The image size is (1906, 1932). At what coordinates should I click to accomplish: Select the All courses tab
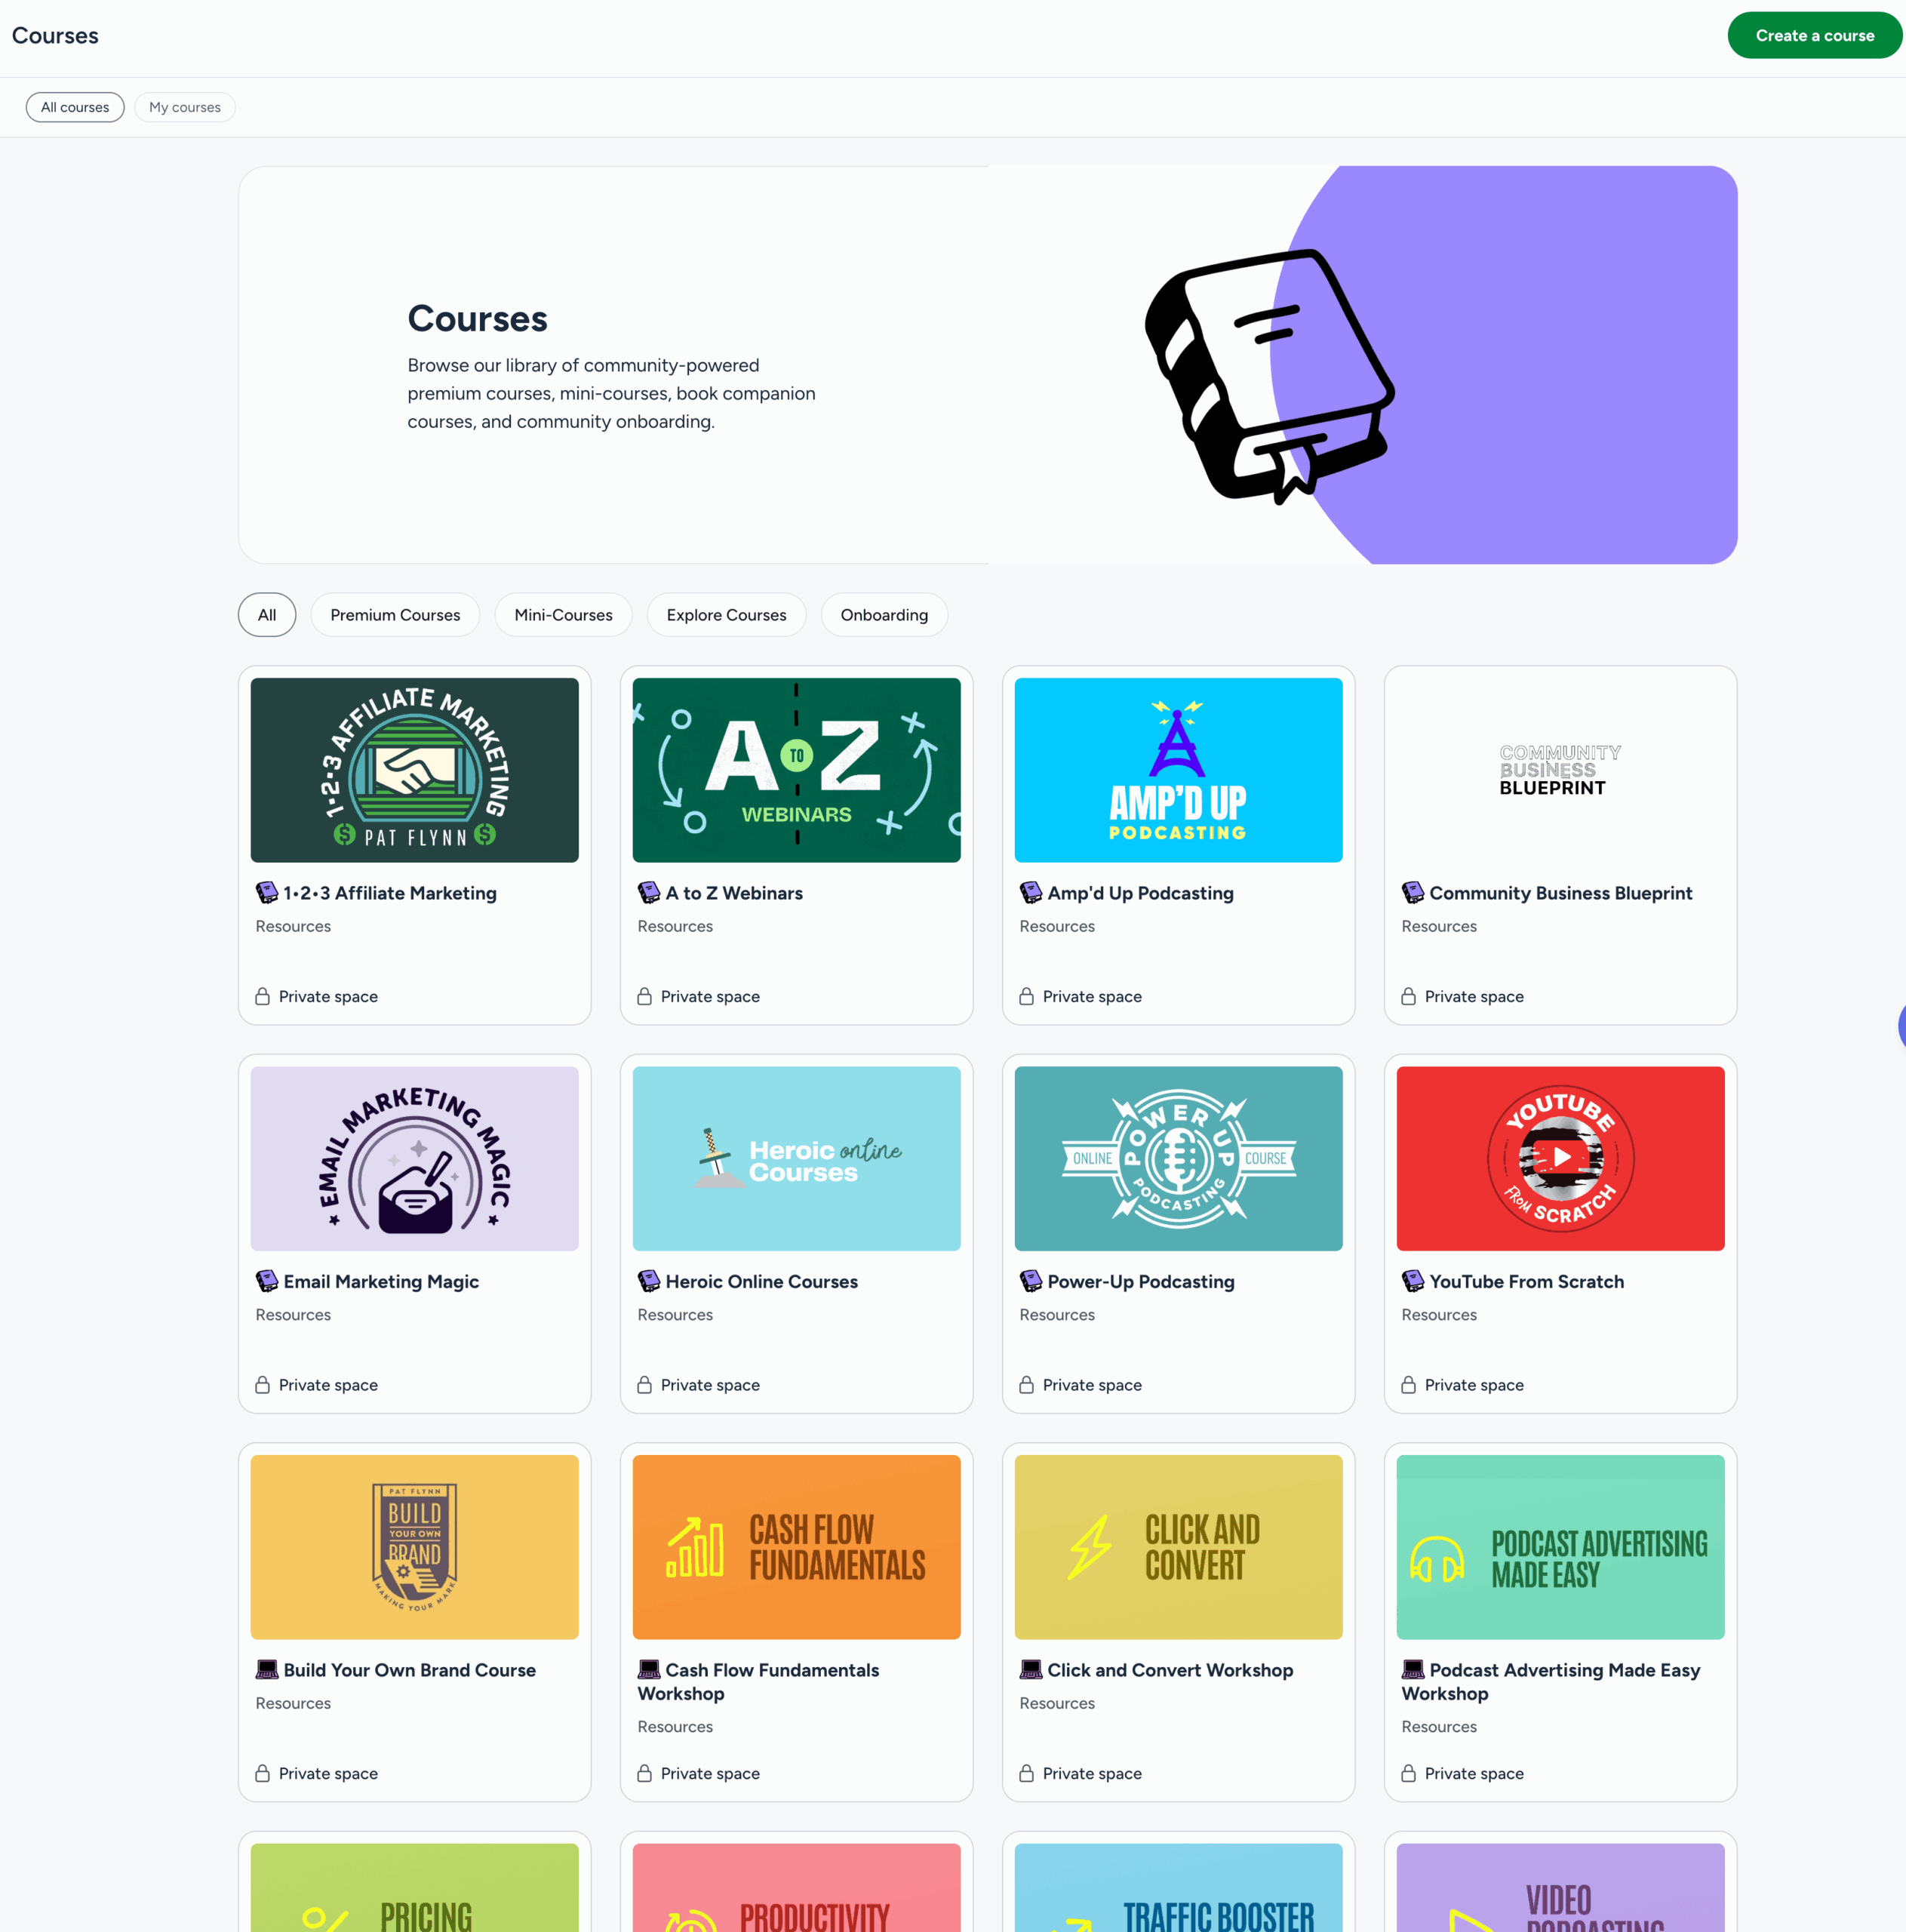pyautogui.click(x=75, y=107)
